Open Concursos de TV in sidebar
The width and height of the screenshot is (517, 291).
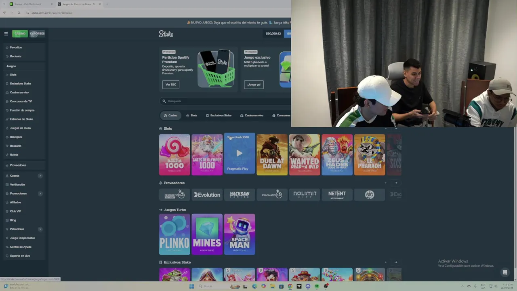coord(21,101)
